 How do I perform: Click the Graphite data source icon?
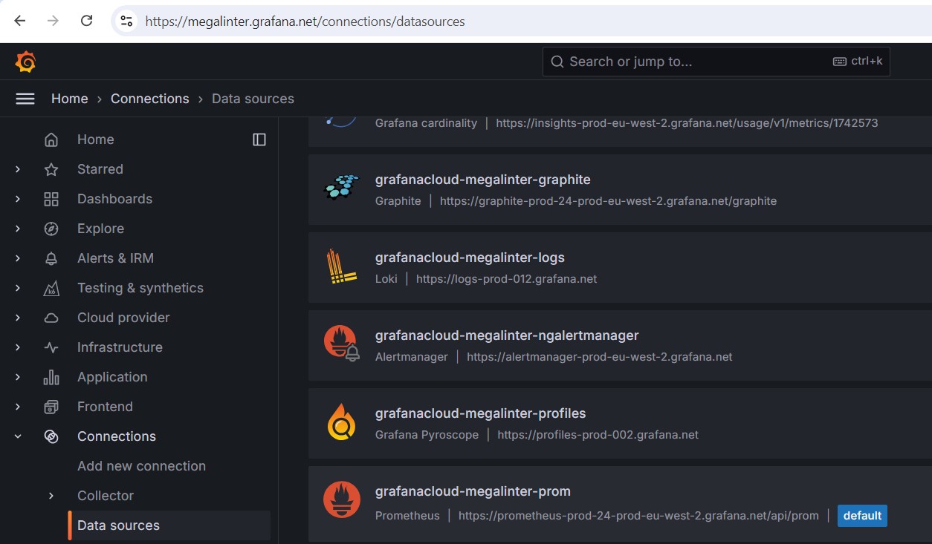pyautogui.click(x=342, y=189)
